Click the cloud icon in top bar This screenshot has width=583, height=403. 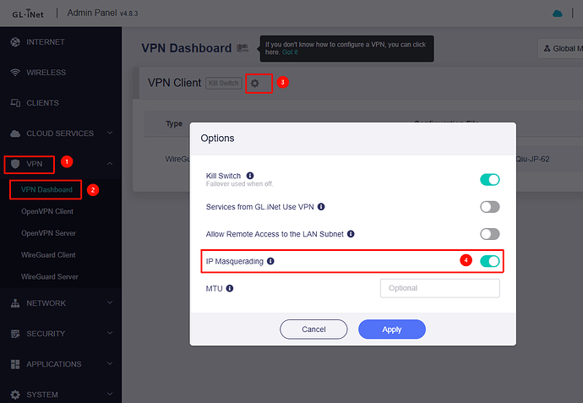557,14
